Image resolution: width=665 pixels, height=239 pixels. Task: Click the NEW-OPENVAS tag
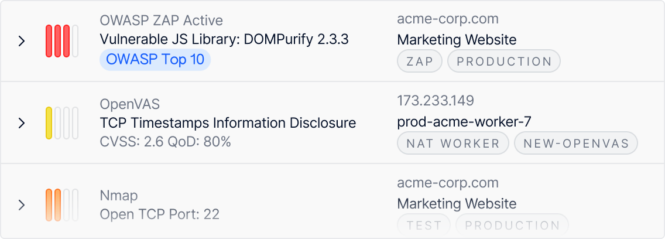point(575,144)
